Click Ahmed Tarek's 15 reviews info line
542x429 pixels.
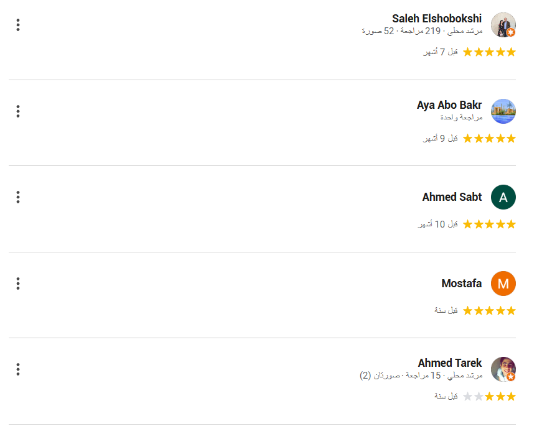[x=421, y=376]
